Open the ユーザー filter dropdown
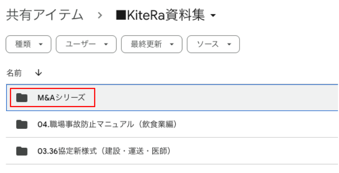The height and width of the screenshot is (173, 339). coord(86,44)
